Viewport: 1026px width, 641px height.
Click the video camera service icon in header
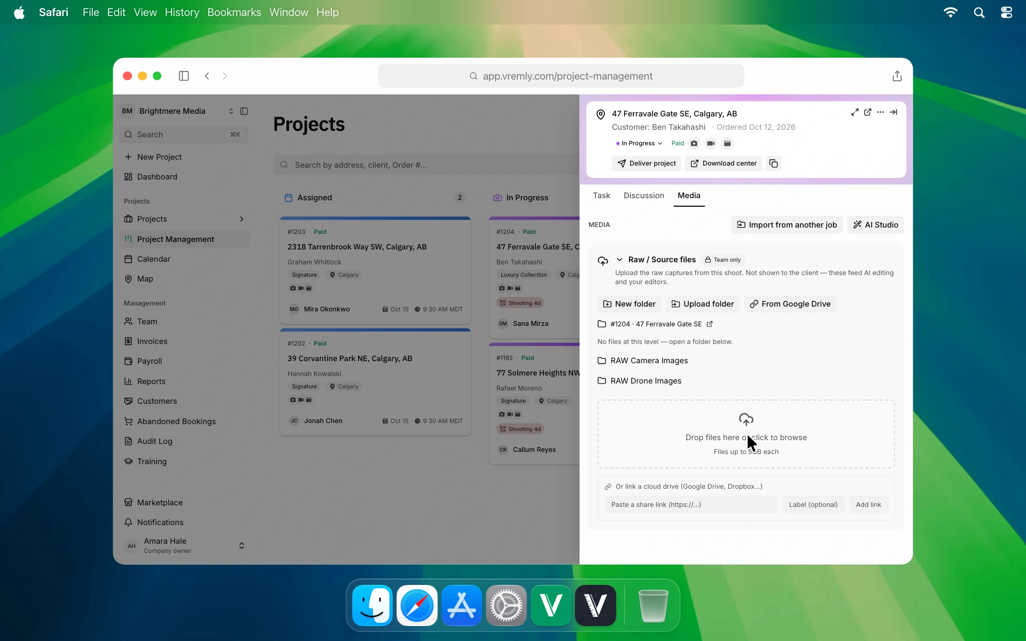(x=711, y=143)
